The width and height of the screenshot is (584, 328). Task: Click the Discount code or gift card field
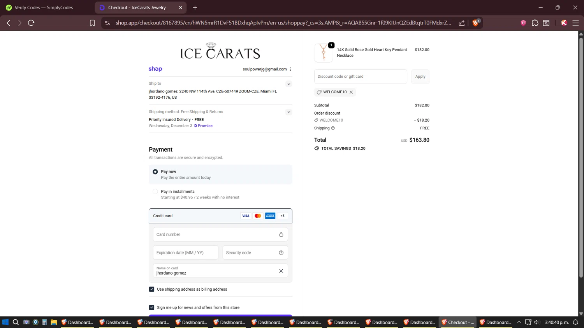click(x=361, y=77)
